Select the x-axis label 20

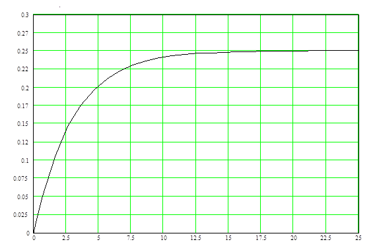(294, 238)
